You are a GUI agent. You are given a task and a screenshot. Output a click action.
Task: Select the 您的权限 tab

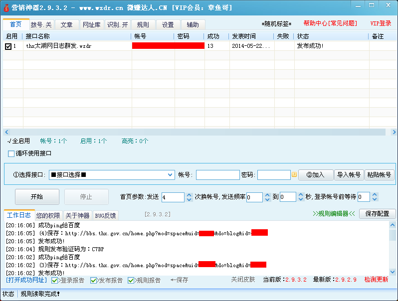48,216
